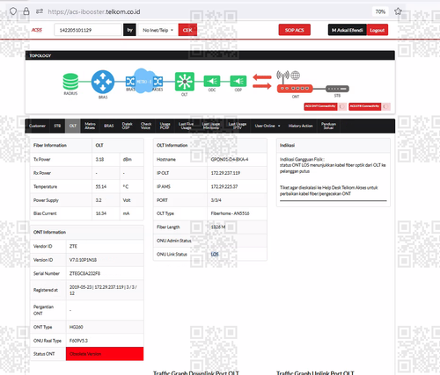
Task: Open the Panduan Solusi tab
Action: (328, 126)
